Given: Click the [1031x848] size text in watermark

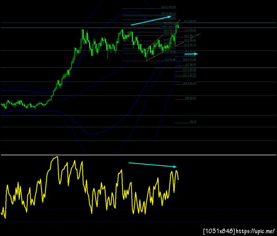Looking at the screenshot, I should click(219, 231).
